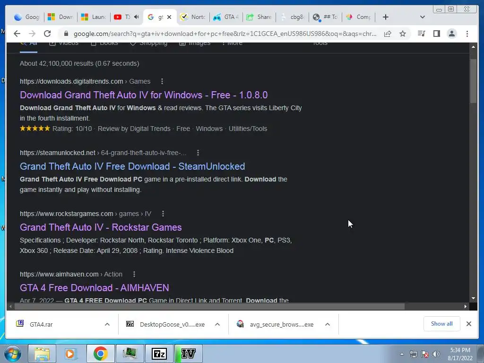Switch to the ## To tab
Image resolution: width=484 pixels, height=363 pixels.
(325, 17)
